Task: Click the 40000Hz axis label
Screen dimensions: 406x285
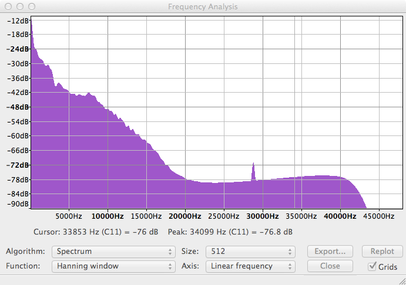Action: point(340,216)
